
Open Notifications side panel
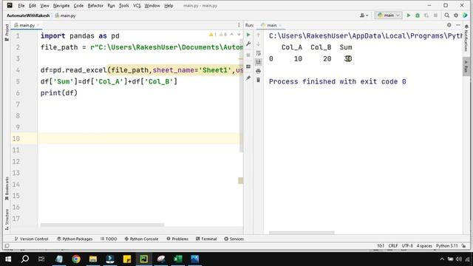click(466, 38)
